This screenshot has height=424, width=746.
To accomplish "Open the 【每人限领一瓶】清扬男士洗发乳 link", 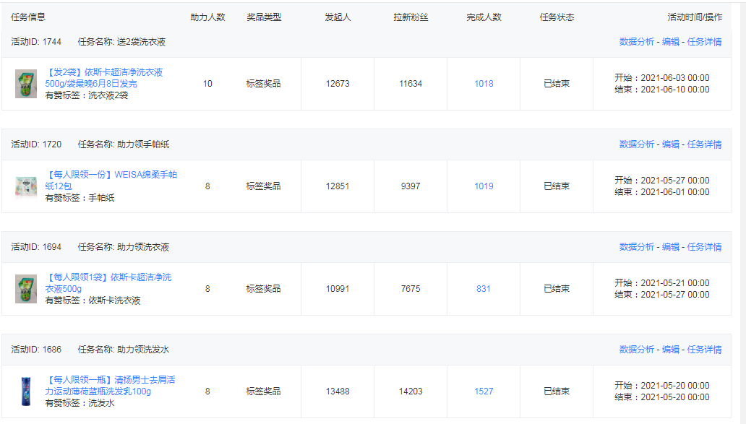I will (x=110, y=386).
